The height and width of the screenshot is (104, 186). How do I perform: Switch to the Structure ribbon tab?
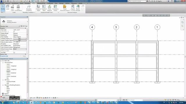[8, 3]
